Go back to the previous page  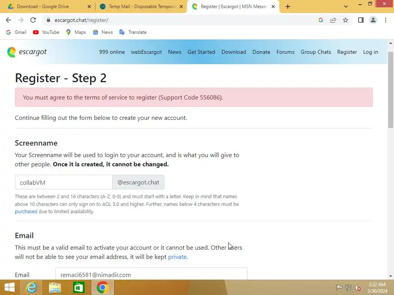pos(8,20)
